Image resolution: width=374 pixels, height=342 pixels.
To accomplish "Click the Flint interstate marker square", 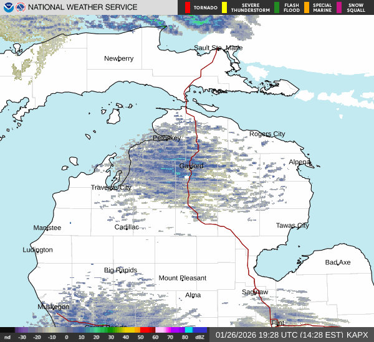I will pyautogui.click(x=273, y=322).
